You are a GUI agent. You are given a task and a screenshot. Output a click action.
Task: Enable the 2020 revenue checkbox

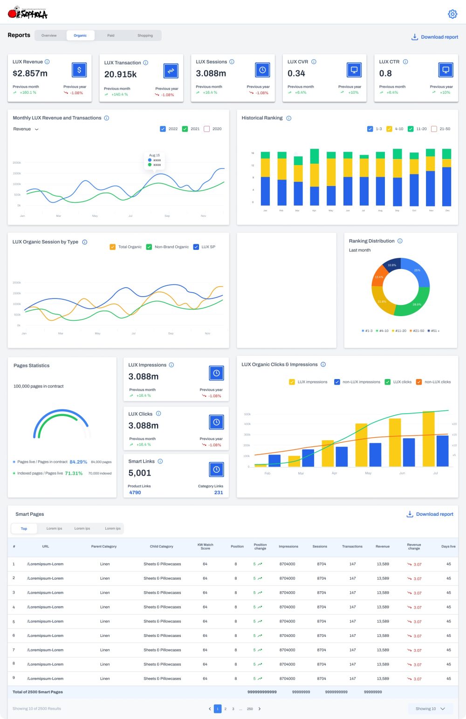coord(207,129)
